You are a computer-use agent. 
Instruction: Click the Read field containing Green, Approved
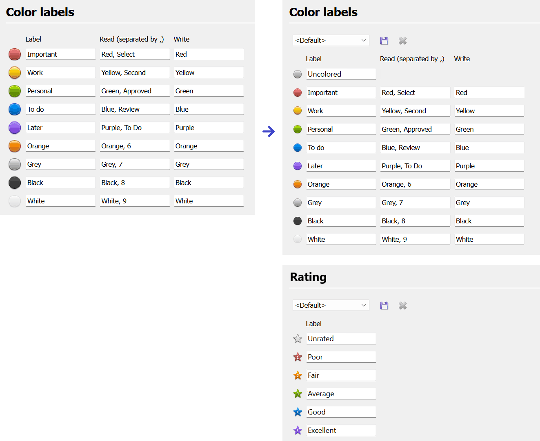tap(415, 129)
